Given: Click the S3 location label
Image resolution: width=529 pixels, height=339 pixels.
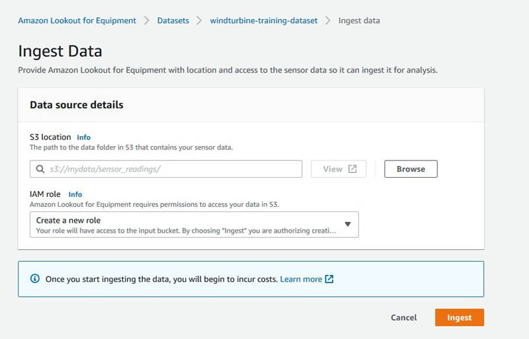Looking at the screenshot, I should (x=50, y=137).
